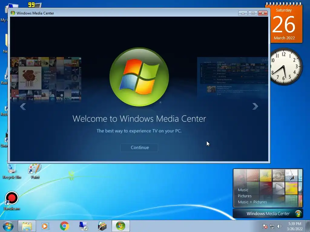
Task: Select the music library album art preview
Action: pos(46,79)
